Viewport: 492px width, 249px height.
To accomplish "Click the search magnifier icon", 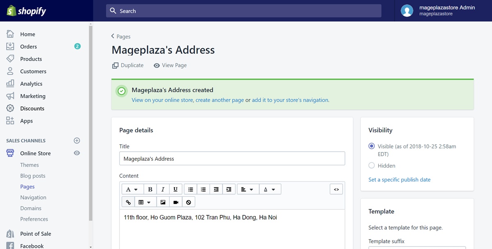I will point(114,11).
